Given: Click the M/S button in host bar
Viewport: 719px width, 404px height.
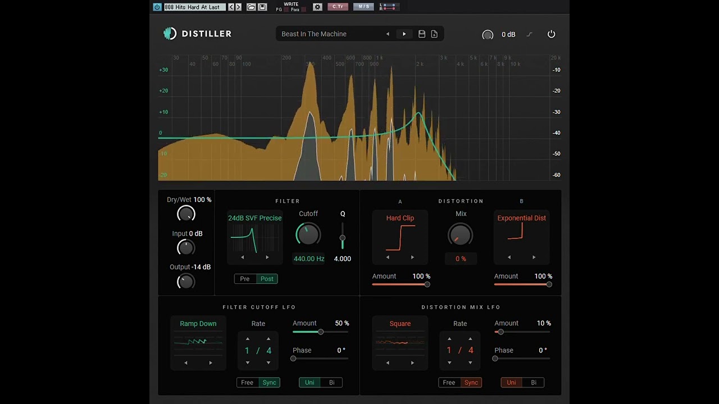Looking at the screenshot, I should pyautogui.click(x=363, y=7).
